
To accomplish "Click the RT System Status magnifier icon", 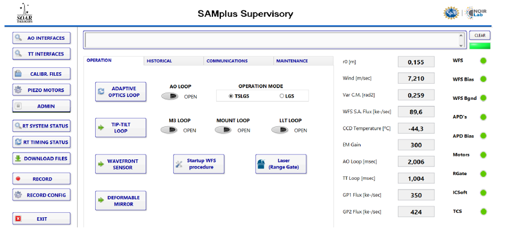I will [17, 126].
